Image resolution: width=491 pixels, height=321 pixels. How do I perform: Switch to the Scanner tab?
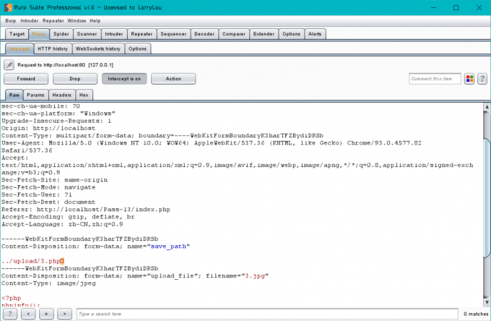click(x=87, y=34)
